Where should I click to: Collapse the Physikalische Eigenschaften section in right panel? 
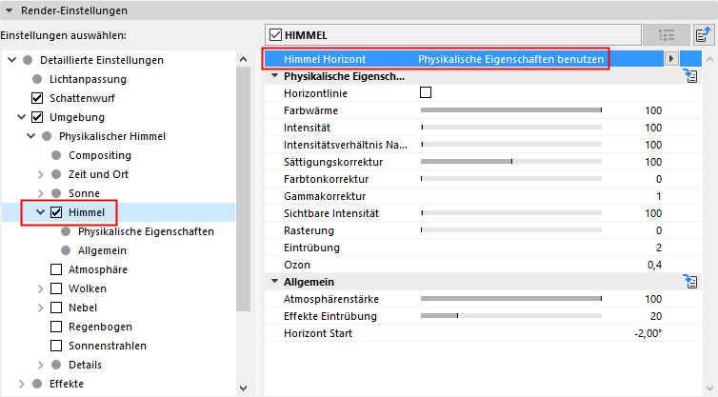[275, 76]
